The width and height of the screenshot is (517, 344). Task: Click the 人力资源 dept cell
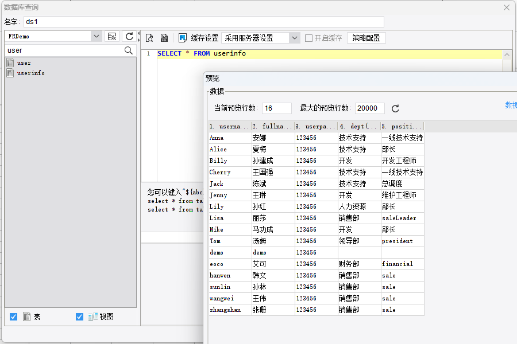359,207
